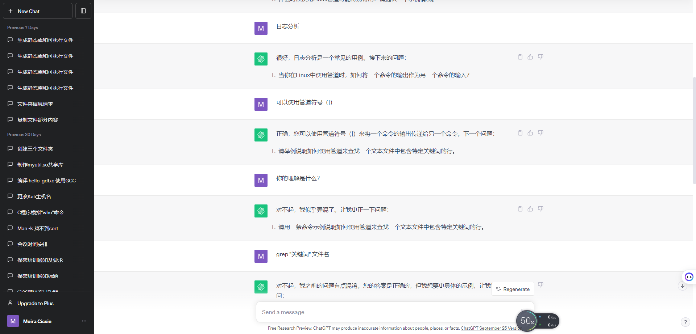Click Upgrade to Plus
This screenshot has width=696, height=334.
tap(36, 303)
